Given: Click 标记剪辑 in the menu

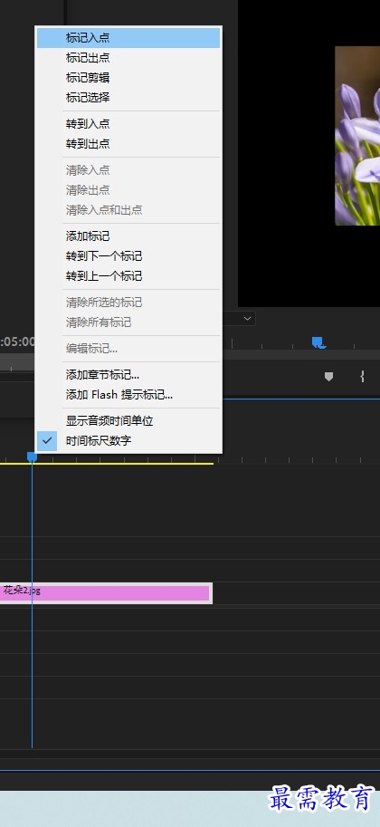Looking at the screenshot, I should [128, 78].
